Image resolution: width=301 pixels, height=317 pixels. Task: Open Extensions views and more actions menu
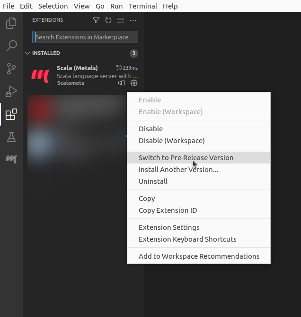coord(133,20)
